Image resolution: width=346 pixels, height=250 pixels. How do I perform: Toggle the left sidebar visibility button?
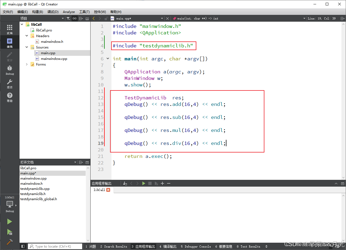(23, 246)
